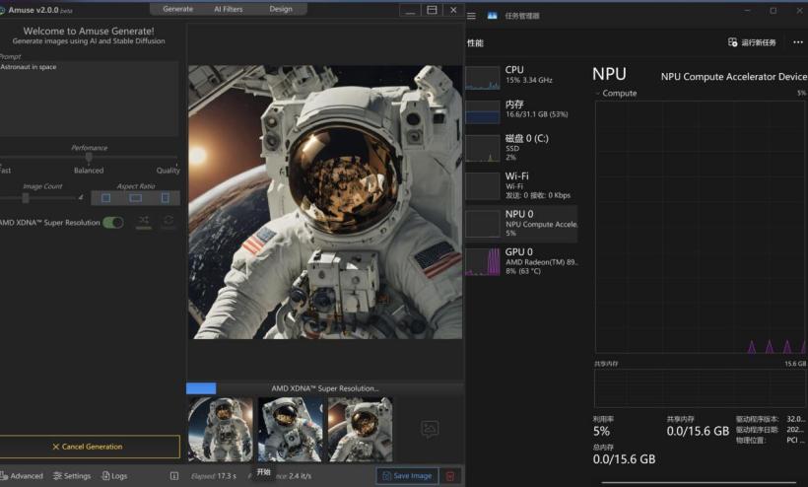Click the 'Balanced' performance label
This screenshot has height=487, width=808.
click(x=89, y=171)
